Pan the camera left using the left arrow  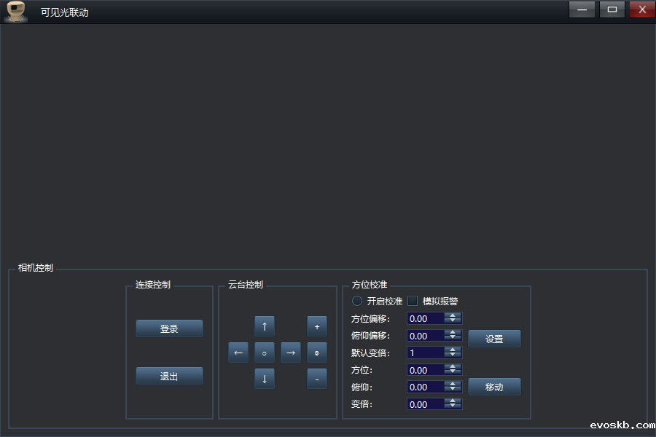238,353
